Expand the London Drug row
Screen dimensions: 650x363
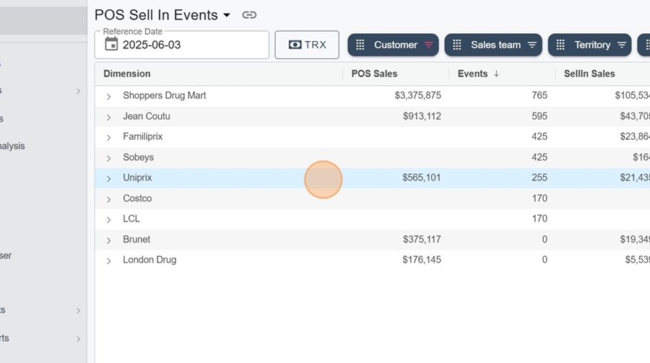tap(108, 261)
